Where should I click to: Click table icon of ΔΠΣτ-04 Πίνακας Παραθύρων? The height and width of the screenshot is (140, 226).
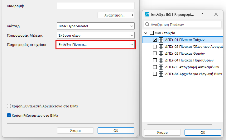click(161, 60)
